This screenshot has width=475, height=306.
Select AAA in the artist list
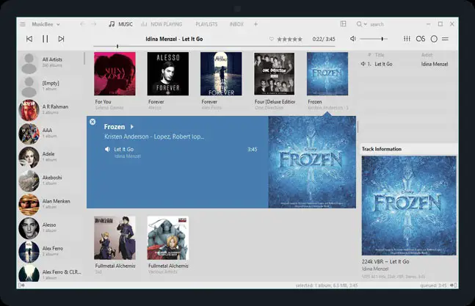pyautogui.click(x=51, y=134)
